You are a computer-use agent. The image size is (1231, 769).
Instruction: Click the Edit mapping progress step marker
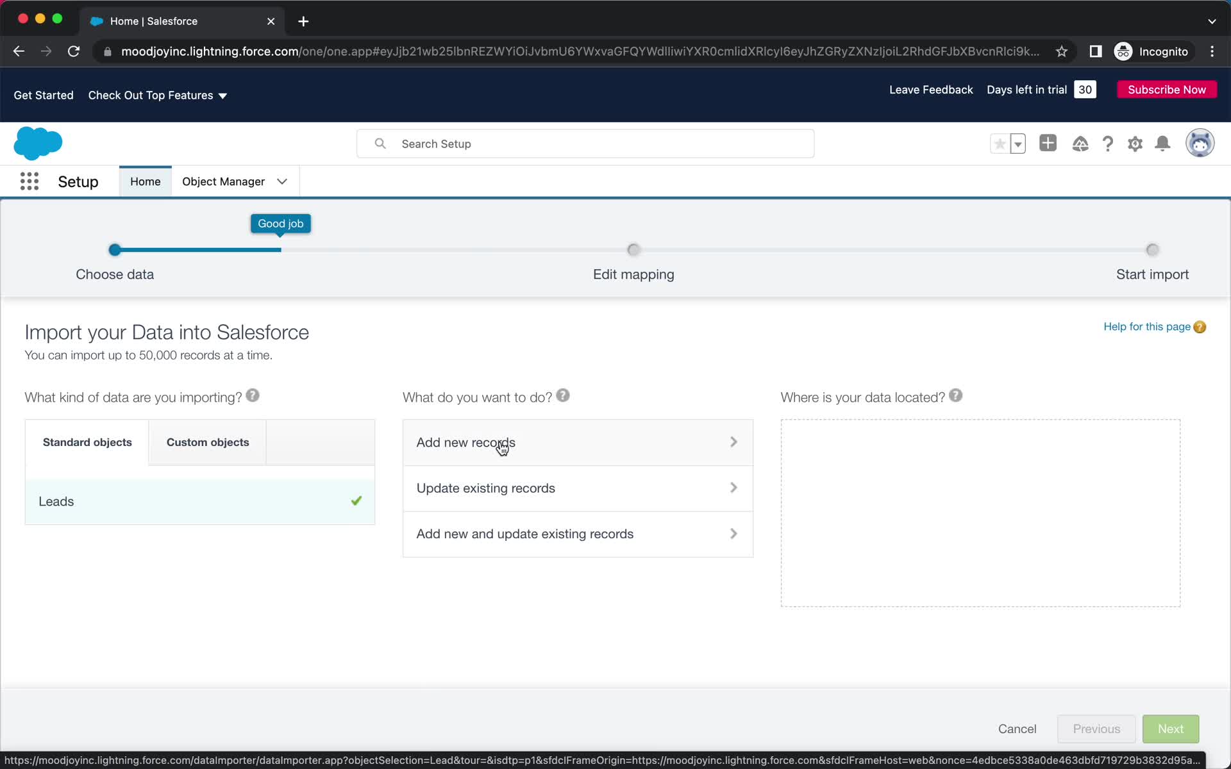click(x=633, y=250)
